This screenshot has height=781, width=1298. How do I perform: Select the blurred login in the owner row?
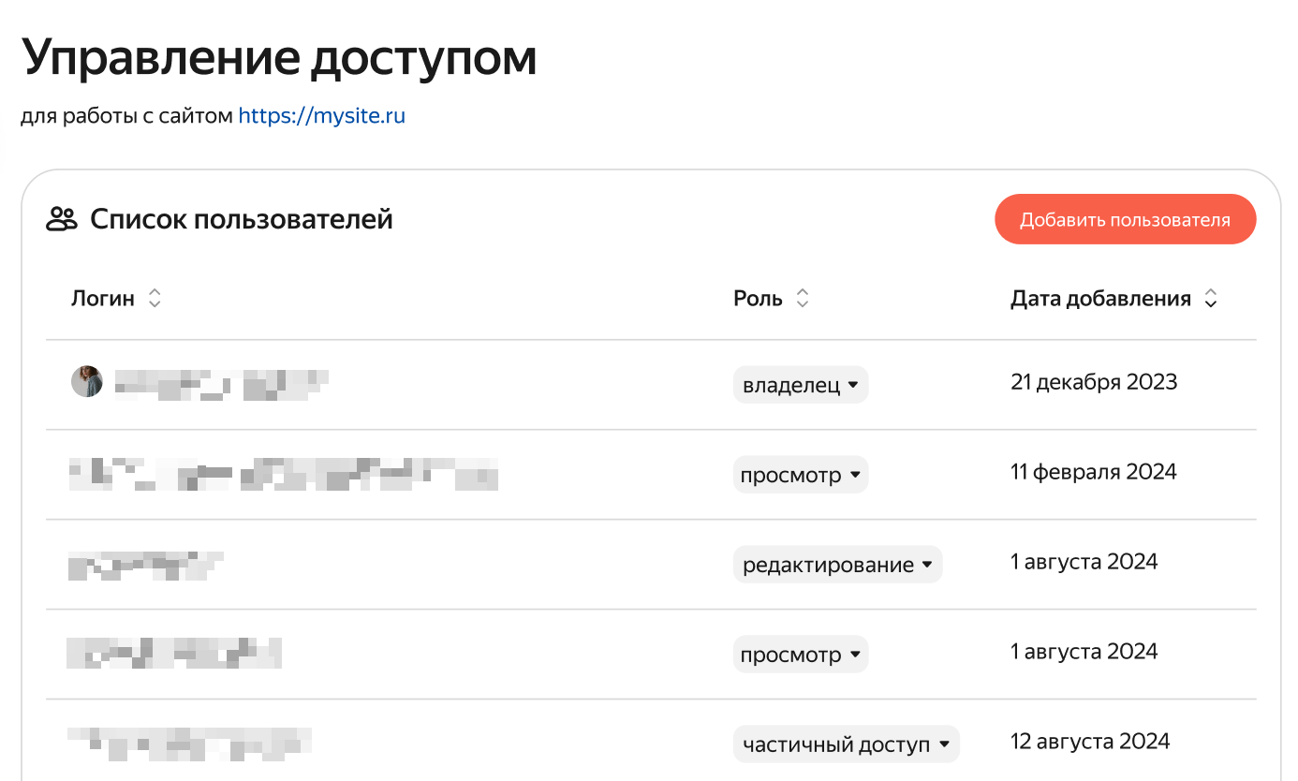point(221,384)
